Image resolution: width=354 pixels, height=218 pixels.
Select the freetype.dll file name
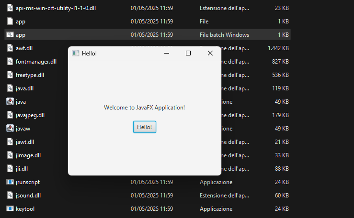pyautogui.click(x=30, y=75)
